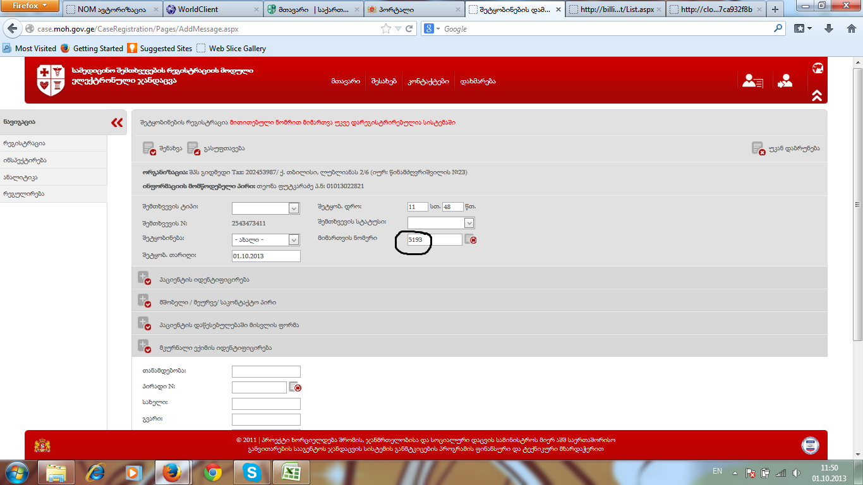Expand the patient admission form section
This screenshot has height=485, width=863.
[x=144, y=325]
